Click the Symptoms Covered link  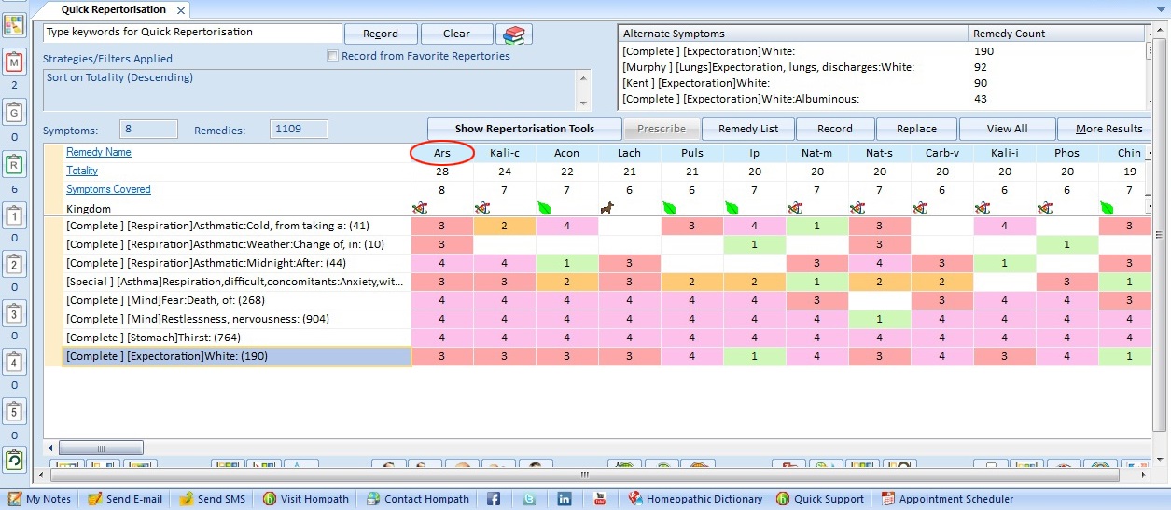[108, 189]
